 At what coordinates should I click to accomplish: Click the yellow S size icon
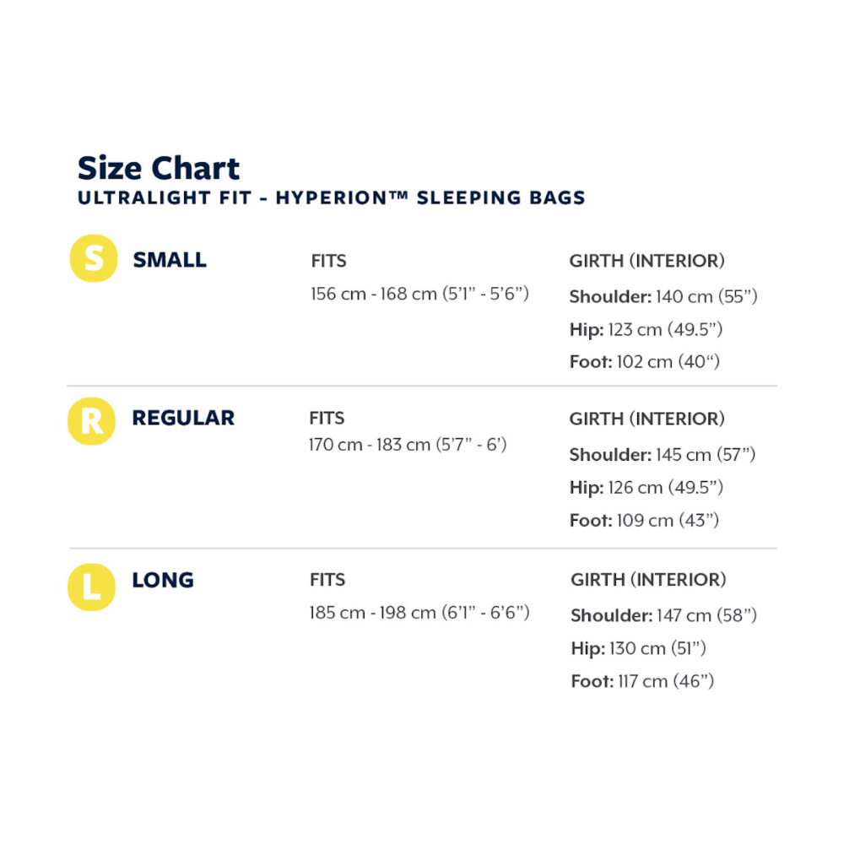(x=93, y=258)
